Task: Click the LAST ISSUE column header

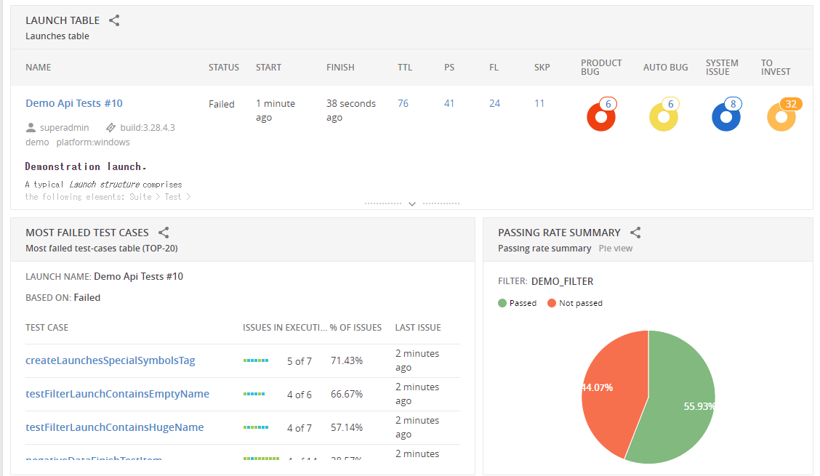Action: [x=418, y=328]
